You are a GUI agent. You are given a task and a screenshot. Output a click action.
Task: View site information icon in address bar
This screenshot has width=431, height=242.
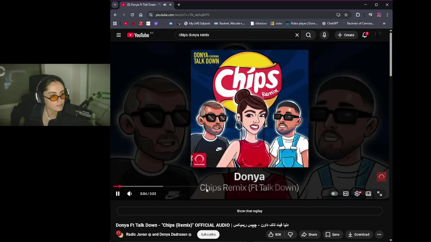click(x=151, y=15)
